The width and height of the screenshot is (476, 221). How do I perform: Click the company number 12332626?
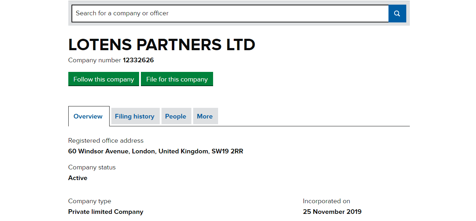pos(138,60)
